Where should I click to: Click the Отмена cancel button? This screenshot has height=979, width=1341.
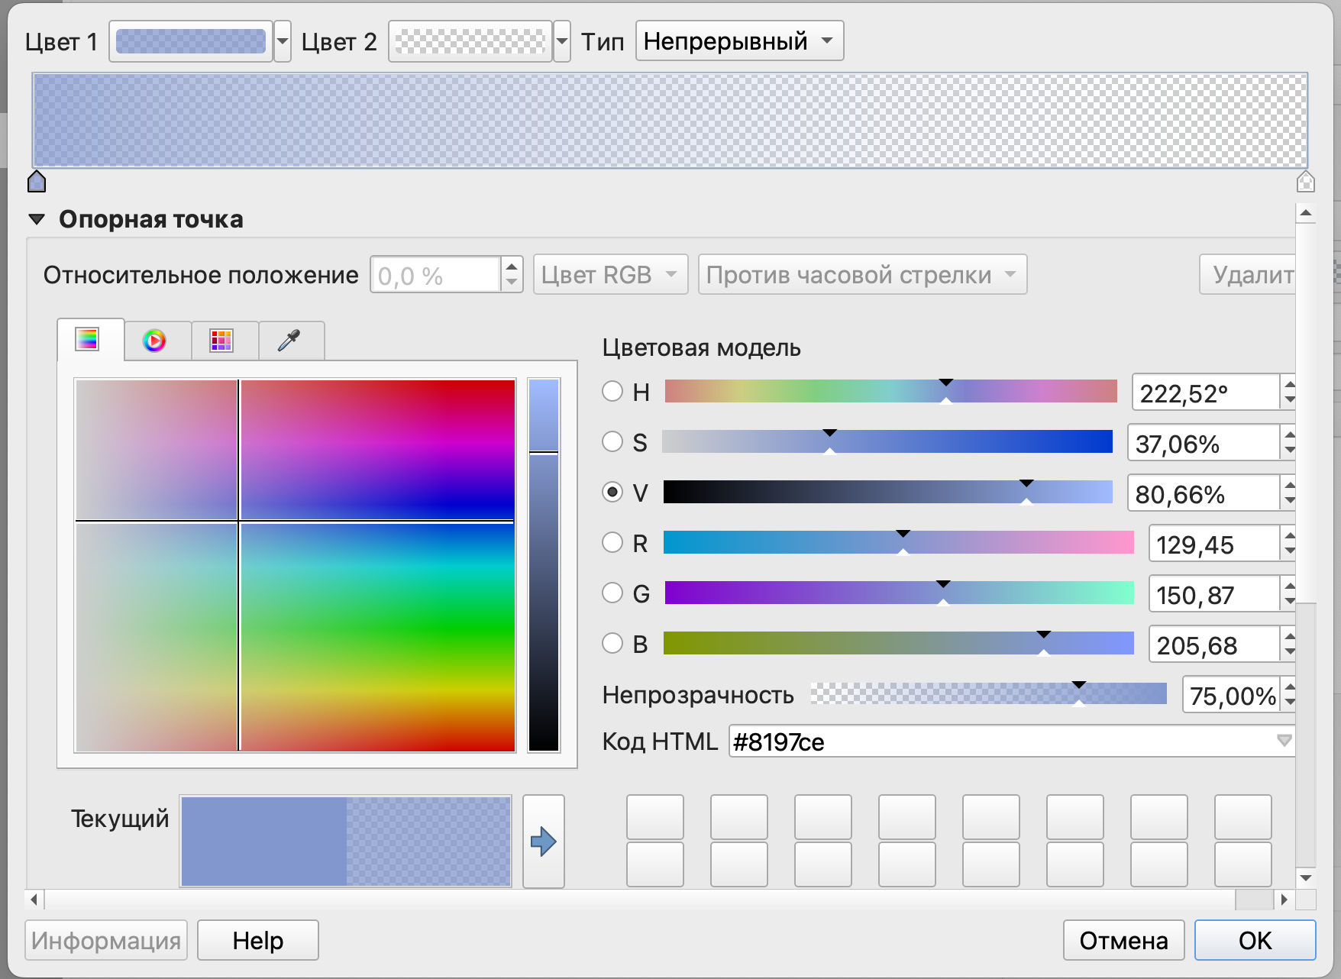tap(1123, 940)
